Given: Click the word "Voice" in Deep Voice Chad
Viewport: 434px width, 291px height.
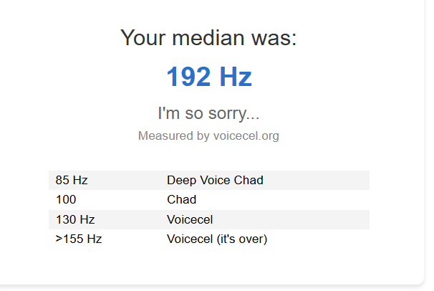Looking at the screenshot, I should (214, 180).
